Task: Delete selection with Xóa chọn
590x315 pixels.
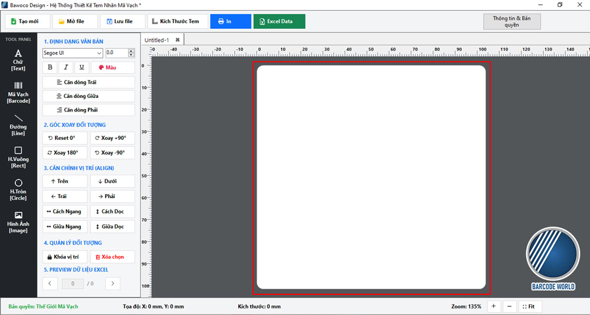Action: coord(113,257)
